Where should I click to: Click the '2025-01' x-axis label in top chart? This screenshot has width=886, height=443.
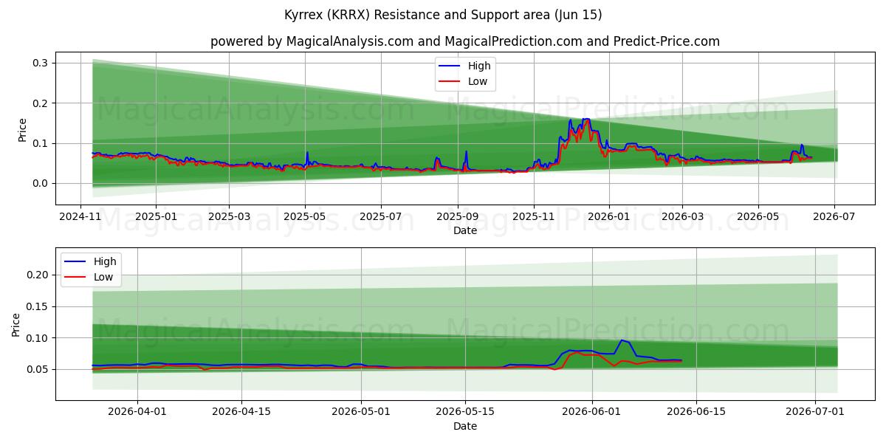(156, 217)
